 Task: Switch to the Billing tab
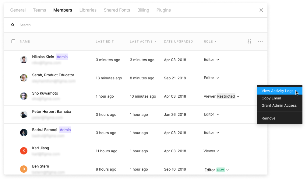143,10
